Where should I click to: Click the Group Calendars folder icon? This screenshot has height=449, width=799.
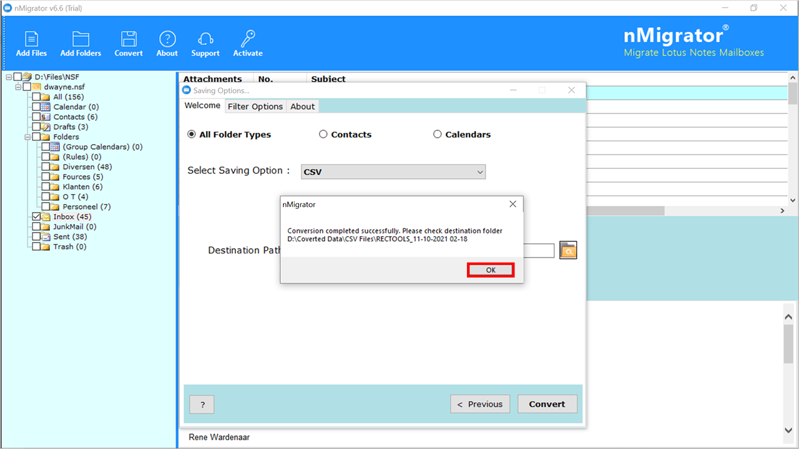55,147
